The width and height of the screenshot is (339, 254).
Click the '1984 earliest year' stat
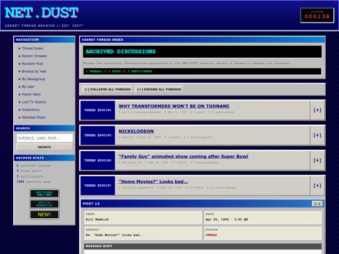pos(34,182)
